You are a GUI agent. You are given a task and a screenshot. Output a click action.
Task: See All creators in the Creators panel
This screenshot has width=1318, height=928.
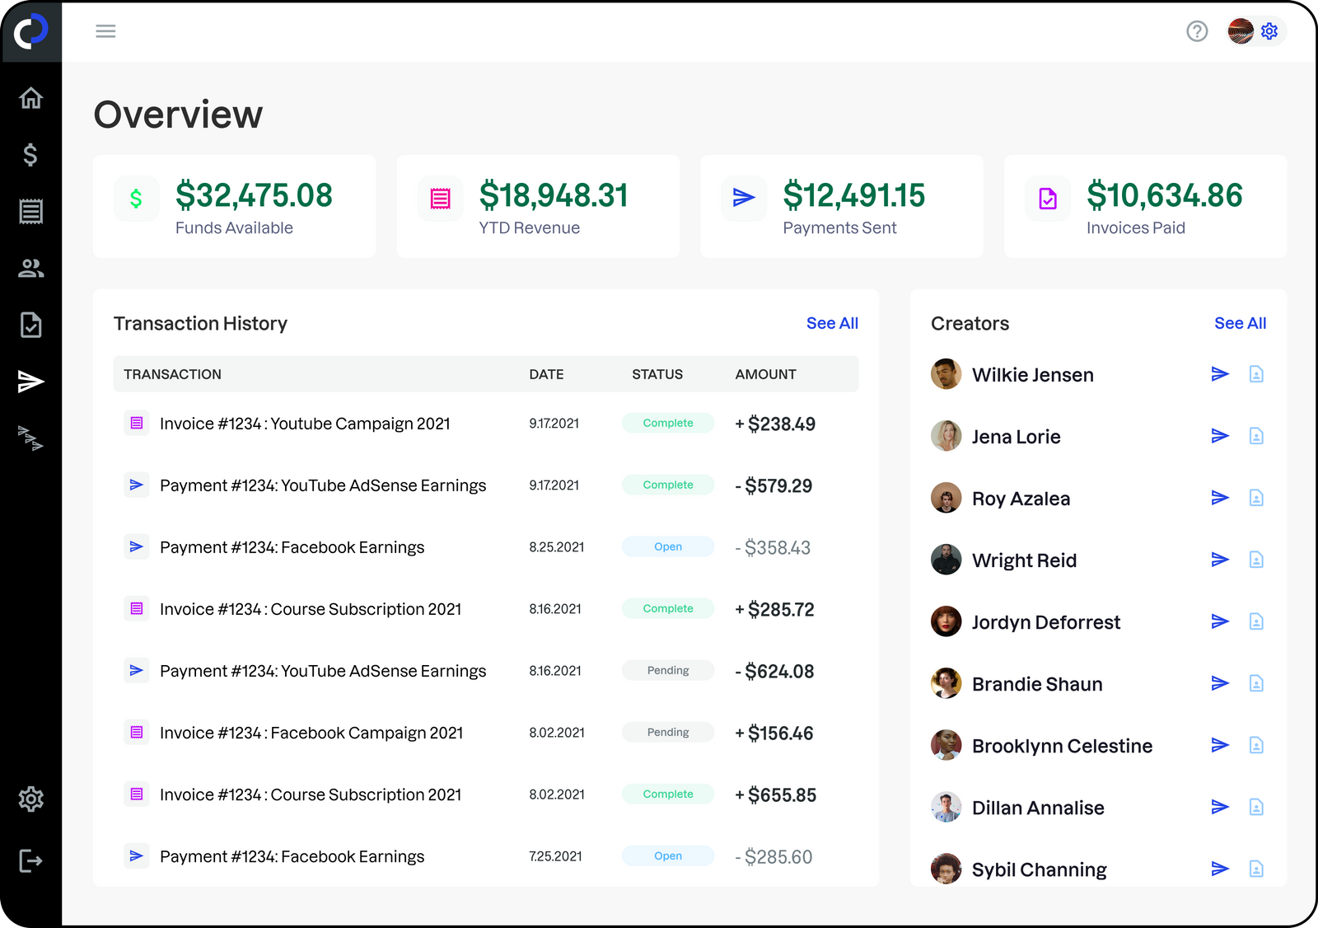tap(1241, 323)
